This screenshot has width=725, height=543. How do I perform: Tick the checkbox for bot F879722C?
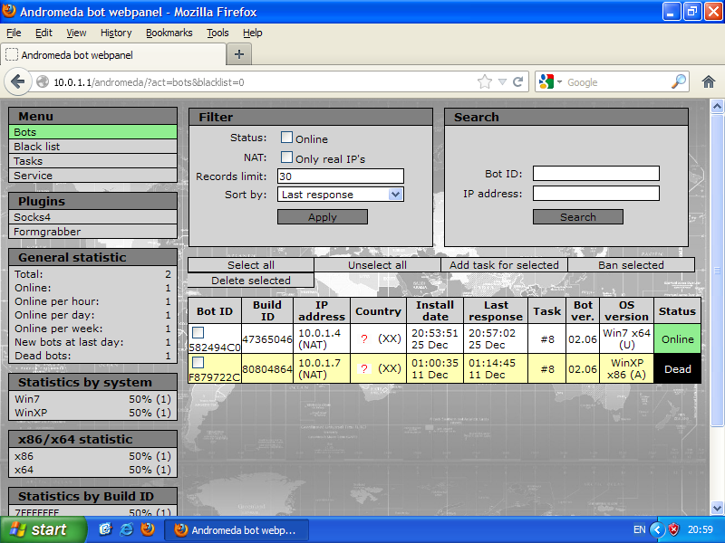click(198, 363)
